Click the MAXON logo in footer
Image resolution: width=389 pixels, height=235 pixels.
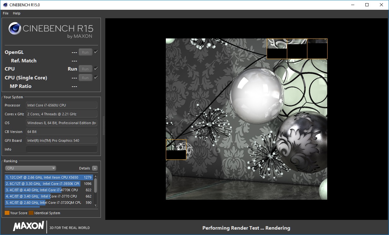coord(28,226)
